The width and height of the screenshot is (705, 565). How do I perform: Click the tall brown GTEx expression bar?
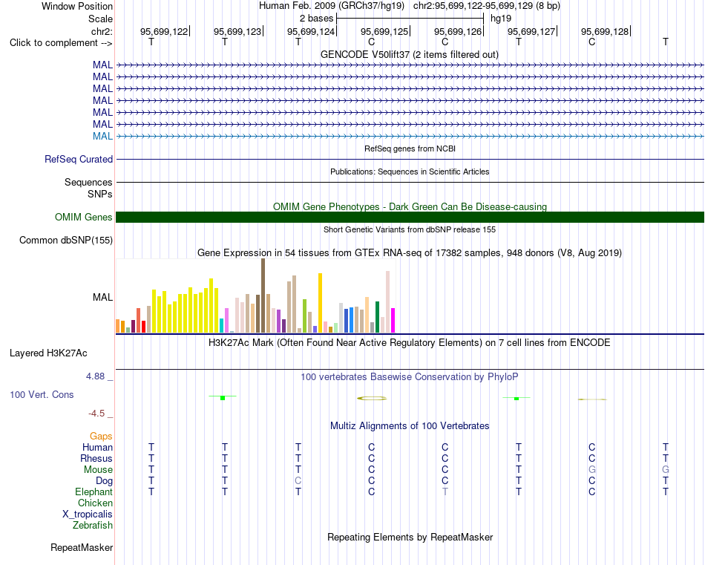(x=263, y=295)
